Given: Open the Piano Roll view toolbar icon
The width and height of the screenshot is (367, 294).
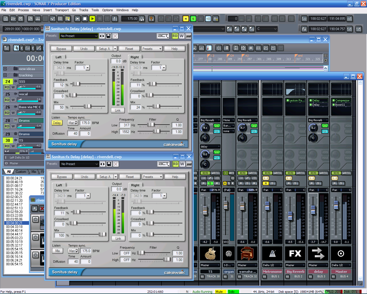Looking at the screenshot, I should (38, 19).
